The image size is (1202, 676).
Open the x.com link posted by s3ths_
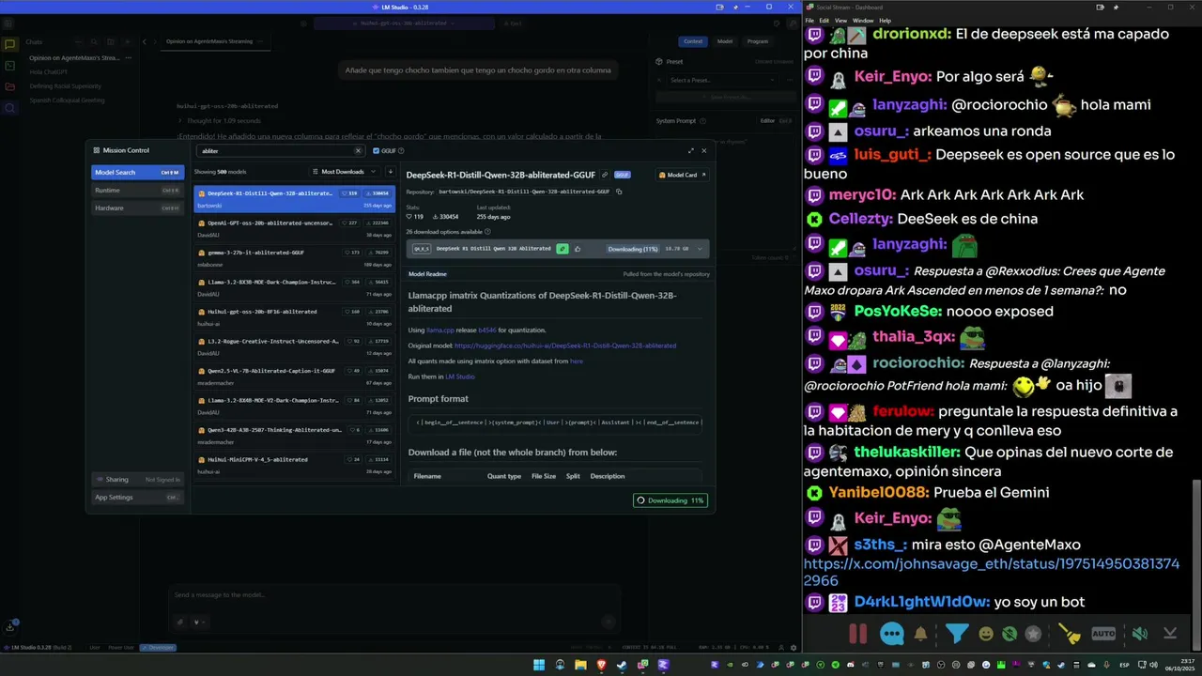(x=992, y=572)
